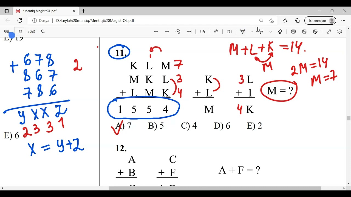Click answer option 'B) 5'
This screenshot has height=197, width=351.
[x=156, y=126]
